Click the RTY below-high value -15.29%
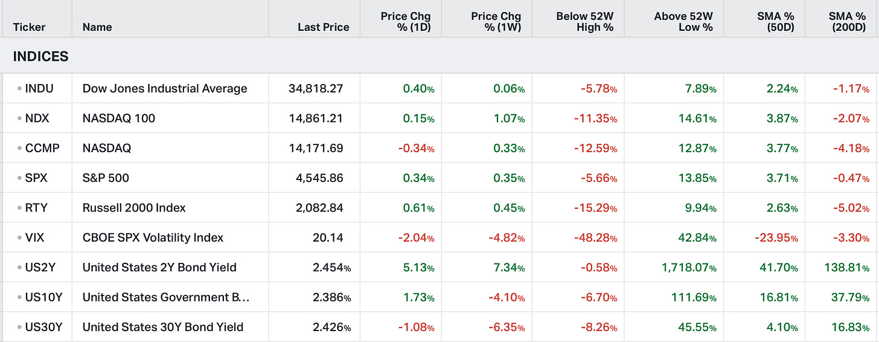Viewport: 879px width, 342px height. pos(595,208)
